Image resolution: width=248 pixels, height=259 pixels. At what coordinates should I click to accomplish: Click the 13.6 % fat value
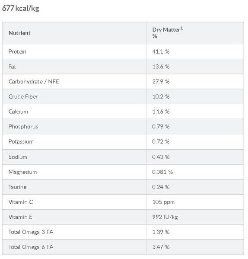pos(161,67)
